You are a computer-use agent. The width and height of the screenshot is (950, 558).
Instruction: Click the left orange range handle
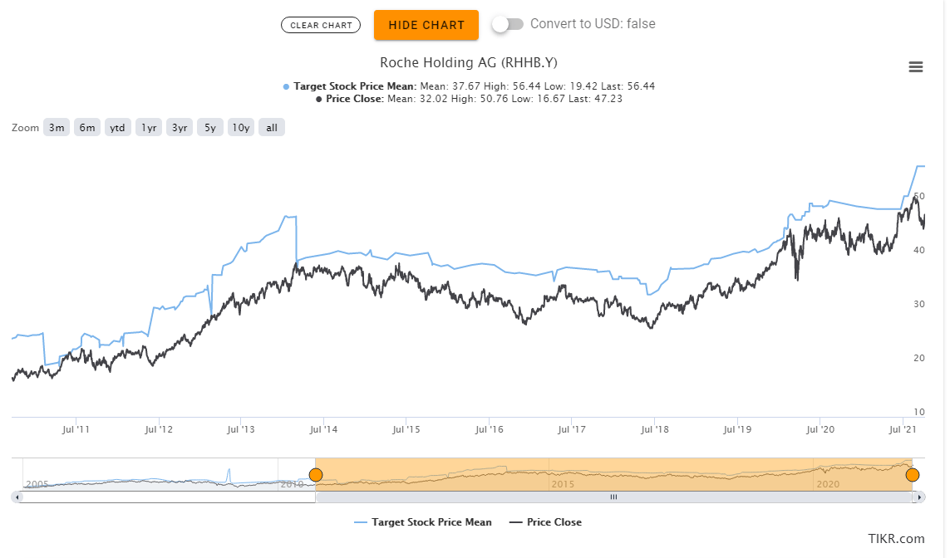click(316, 475)
